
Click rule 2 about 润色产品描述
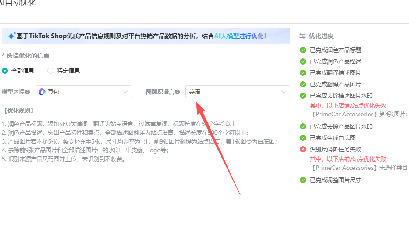[x=125, y=133]
